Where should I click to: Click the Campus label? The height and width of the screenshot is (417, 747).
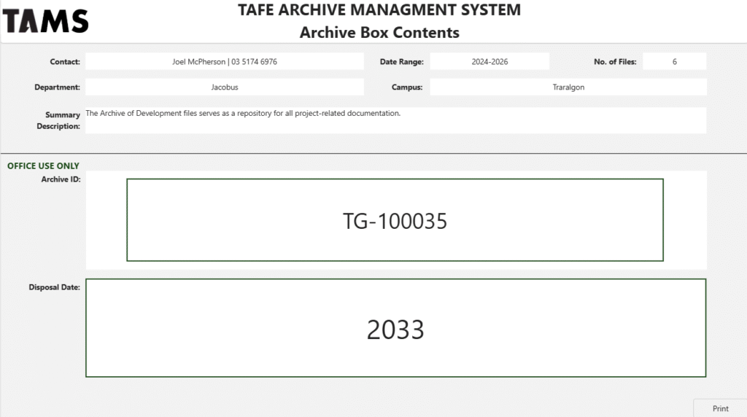pos(407,87)
